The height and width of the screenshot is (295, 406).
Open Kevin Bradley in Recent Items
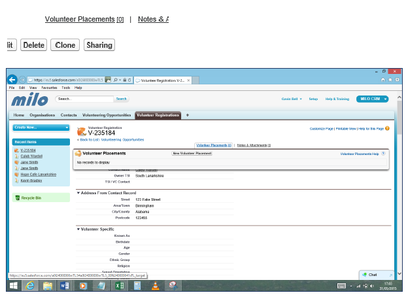tap(31, 181)
